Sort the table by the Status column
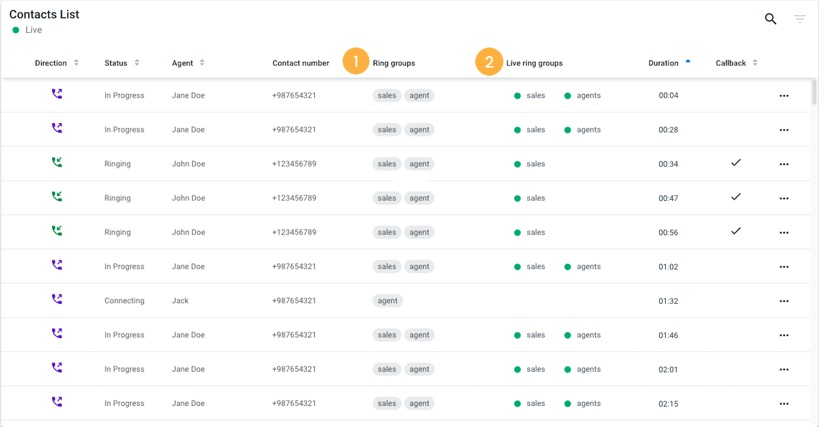The image size is (819, 427). coord(137,63)
